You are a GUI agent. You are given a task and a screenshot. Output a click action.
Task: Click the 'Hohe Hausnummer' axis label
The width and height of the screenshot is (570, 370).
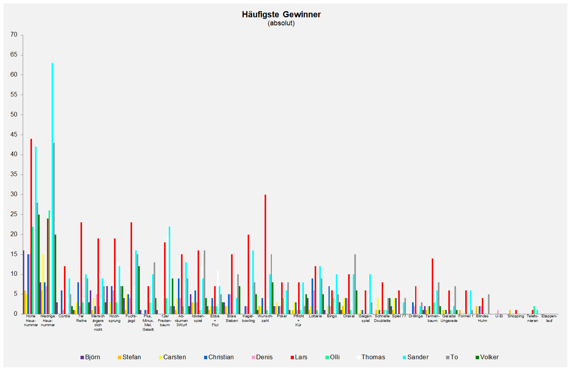point(31,320)
